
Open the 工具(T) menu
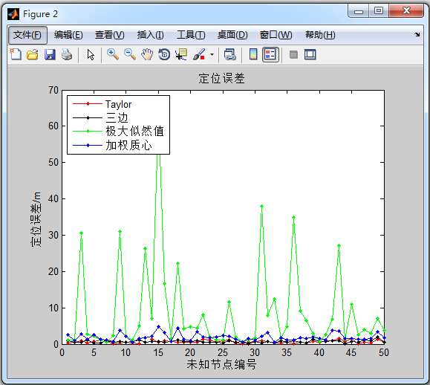[191, 35]
